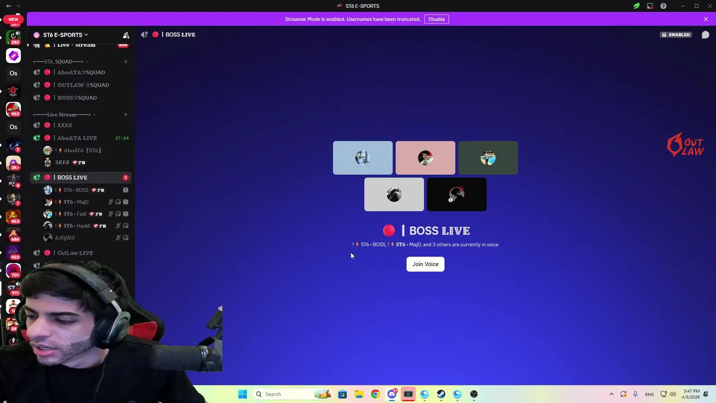Open user ST6 • BOSS in channel list
Screen dimensions: 716x403
(x=85, y=190)
